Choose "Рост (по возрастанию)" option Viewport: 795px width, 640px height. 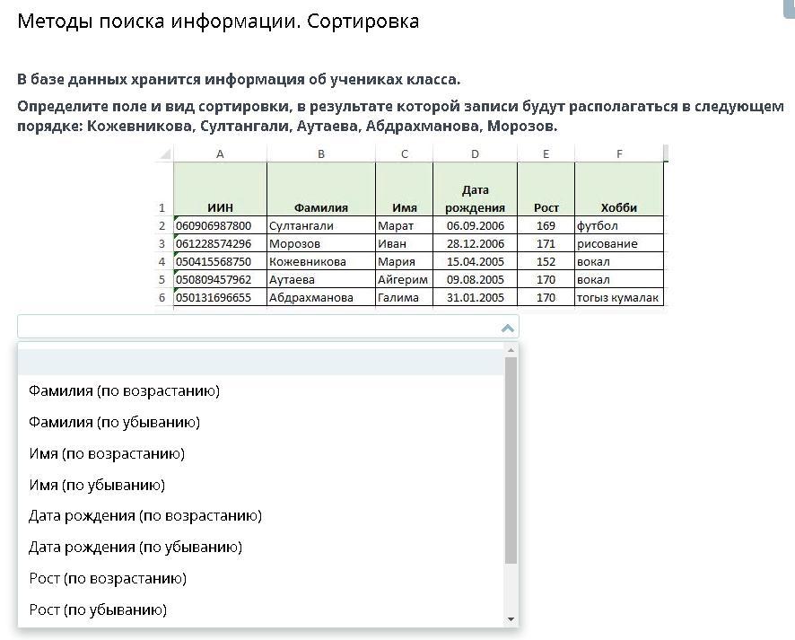click(261, 579)
